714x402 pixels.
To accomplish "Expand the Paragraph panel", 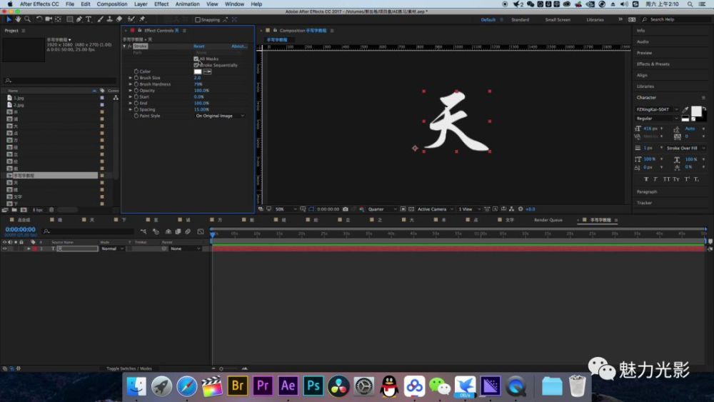I will coord(647,191).
